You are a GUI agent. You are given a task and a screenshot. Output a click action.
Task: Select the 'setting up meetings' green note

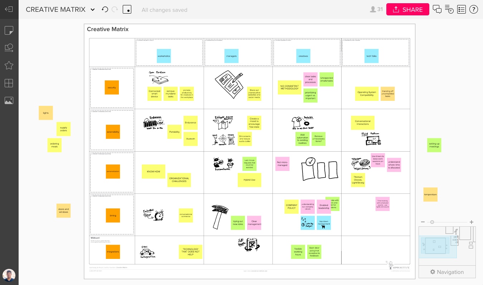pyautogui.click(x=434, y=145)
